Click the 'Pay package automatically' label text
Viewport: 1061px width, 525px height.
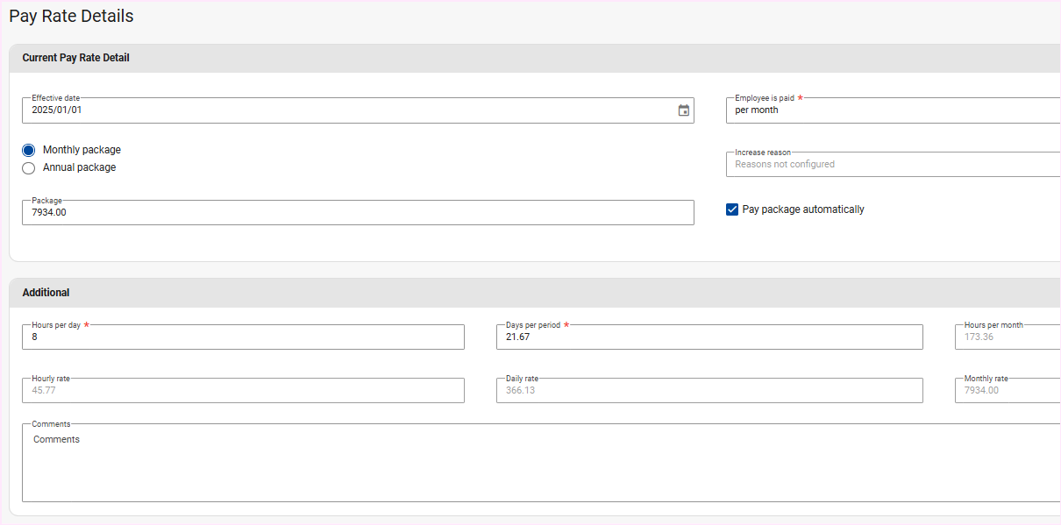pos(803,209)
